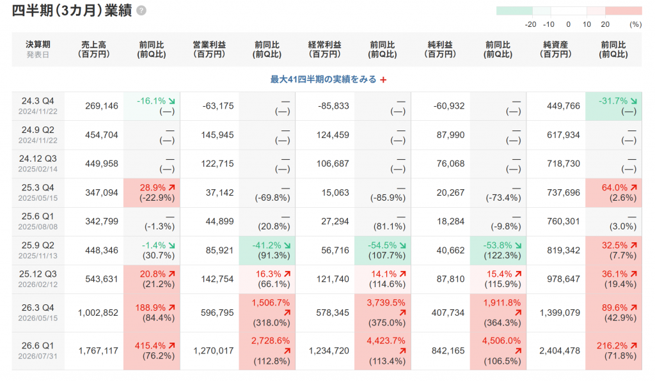Click the 4,506.0% net profit change cell

point(498,350)
